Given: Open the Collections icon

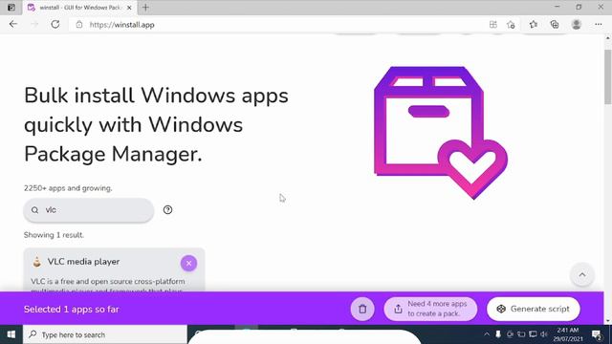Looking at the screenshot, I should 555,25.
